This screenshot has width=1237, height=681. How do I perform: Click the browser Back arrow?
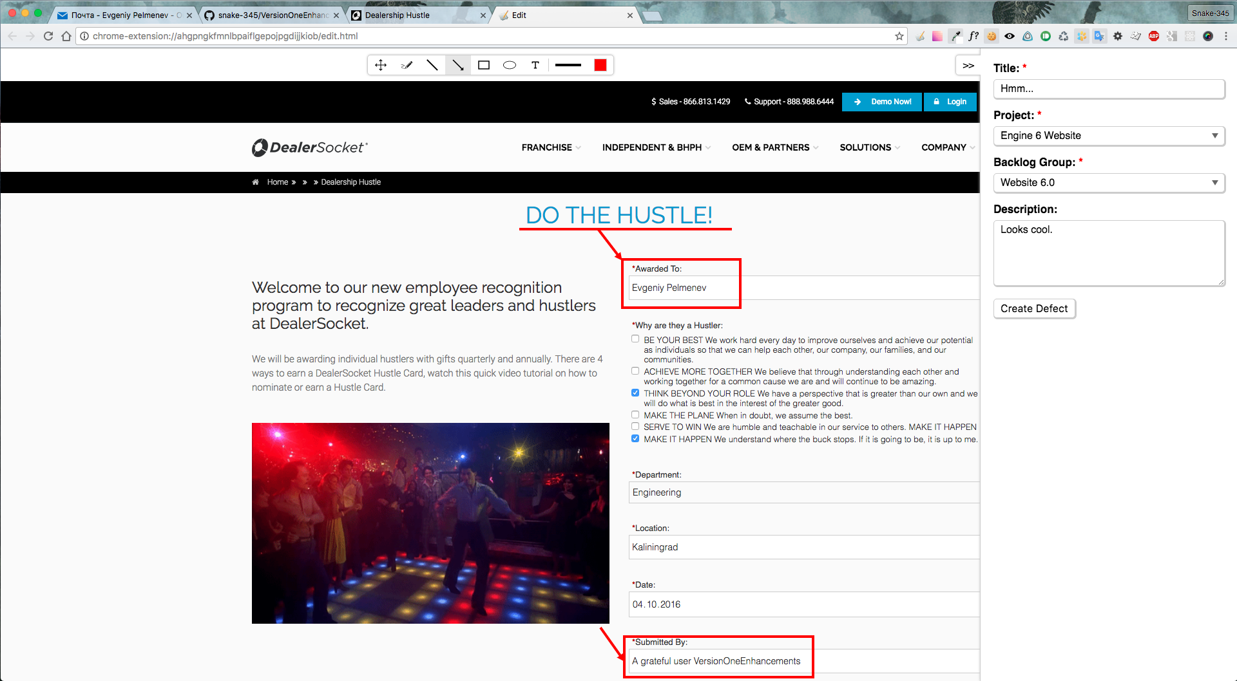point(12,36)
